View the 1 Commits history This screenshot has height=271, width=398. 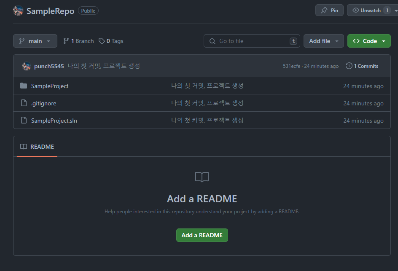coord(362,66)
